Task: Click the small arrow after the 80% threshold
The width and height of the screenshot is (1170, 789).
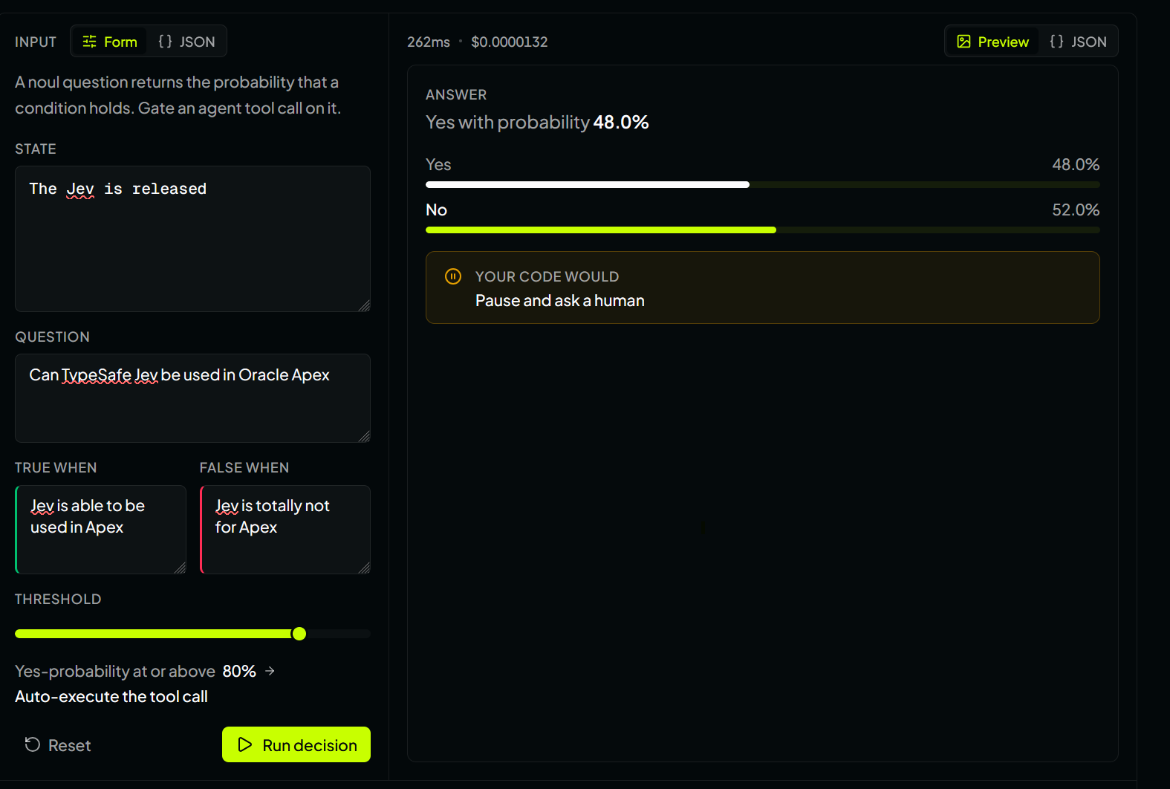Action: [x=270, y=671]
